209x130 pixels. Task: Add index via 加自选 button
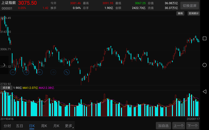click(164, 126)
